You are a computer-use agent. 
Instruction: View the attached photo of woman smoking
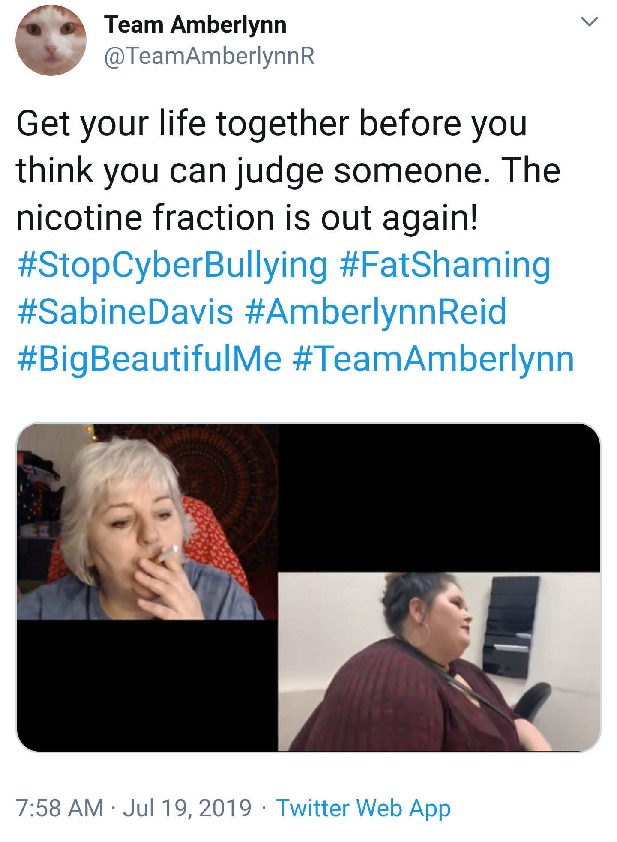[147, 522]
